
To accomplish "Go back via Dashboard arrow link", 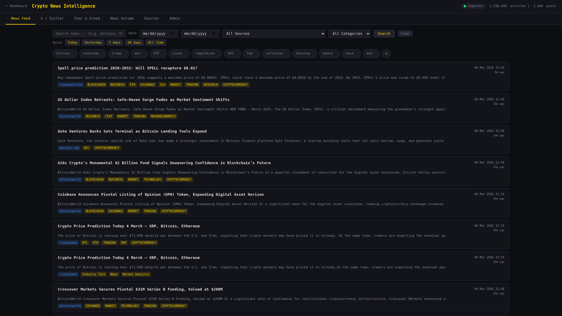I will [x=16, y=6].
